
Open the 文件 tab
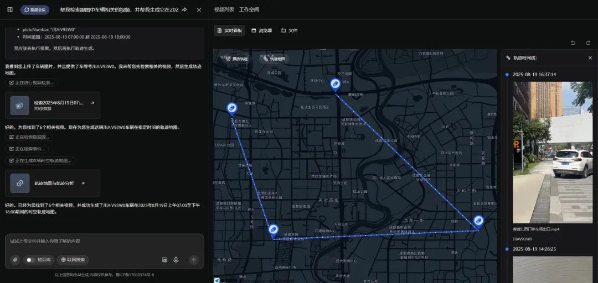289,30
